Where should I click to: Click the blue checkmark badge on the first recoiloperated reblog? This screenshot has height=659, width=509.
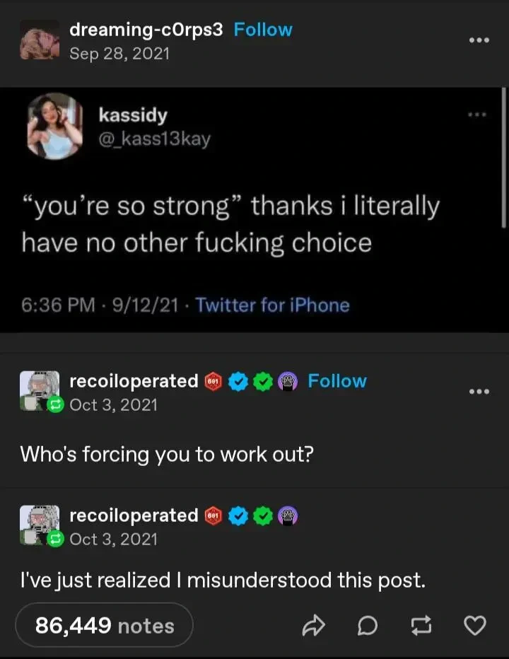coord(238,381)
